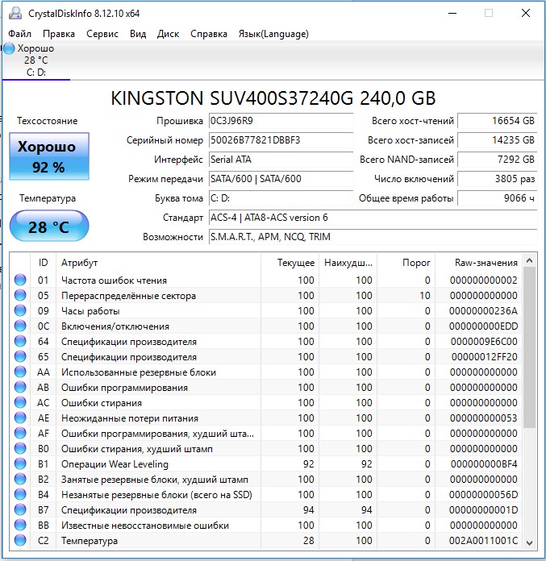Click status orb for AE Неожиданные потери питания
This screenshot has width=546, height=561.
tap(20, 418)
